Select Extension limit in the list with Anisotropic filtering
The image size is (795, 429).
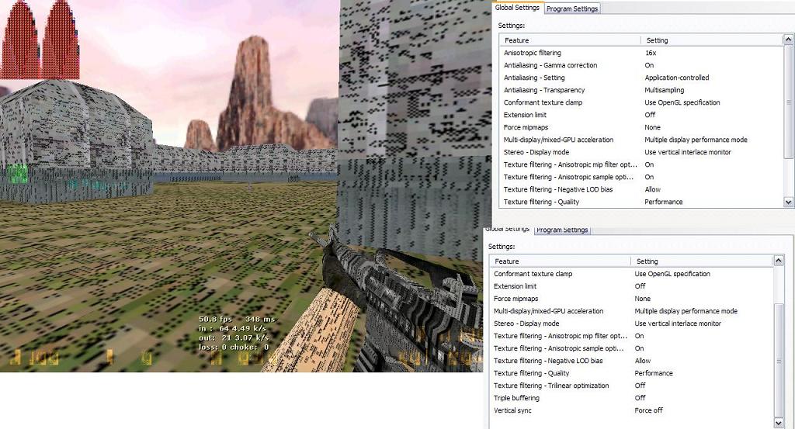[641, 115]
